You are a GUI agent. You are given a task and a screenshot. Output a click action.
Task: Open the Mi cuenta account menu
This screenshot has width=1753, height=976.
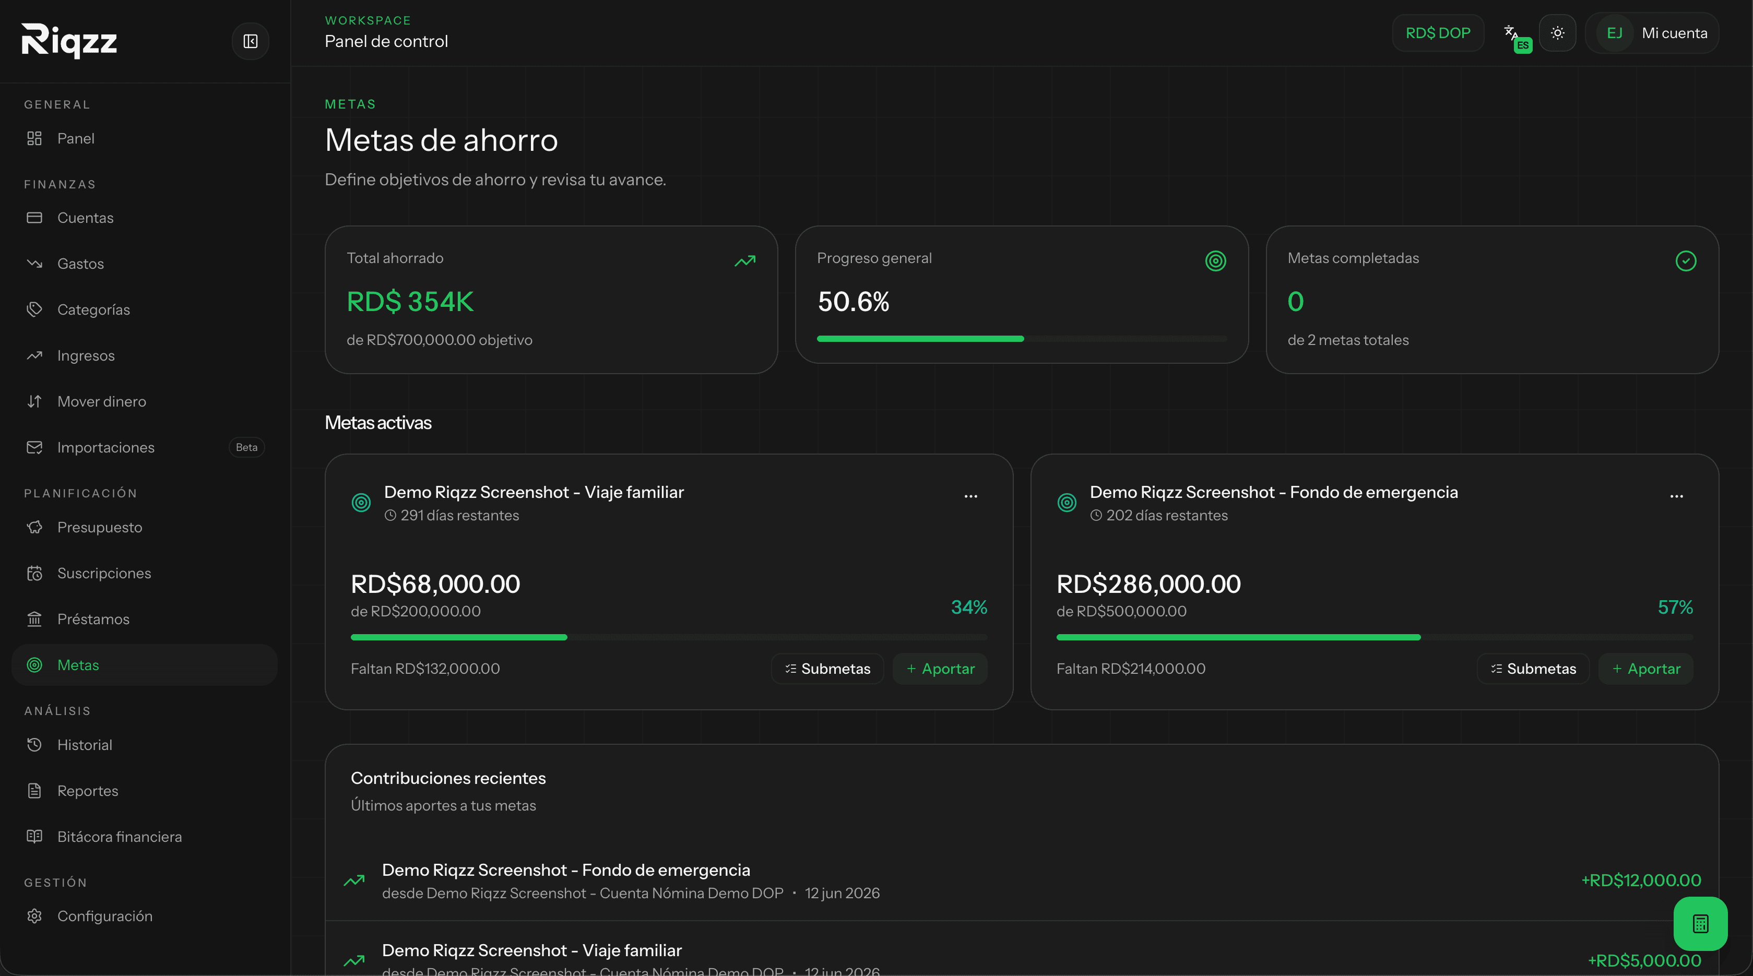pyautogui.click(x=1652, y=33)
